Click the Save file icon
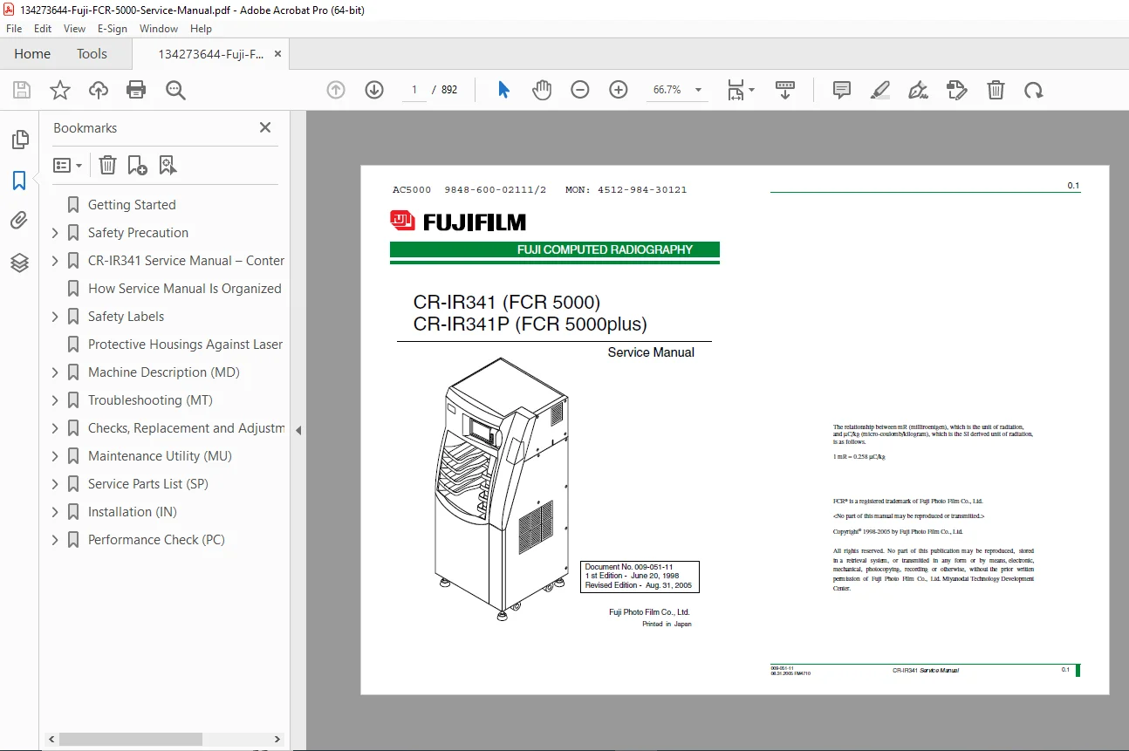1129x751 pixels. tap(22, 90)
